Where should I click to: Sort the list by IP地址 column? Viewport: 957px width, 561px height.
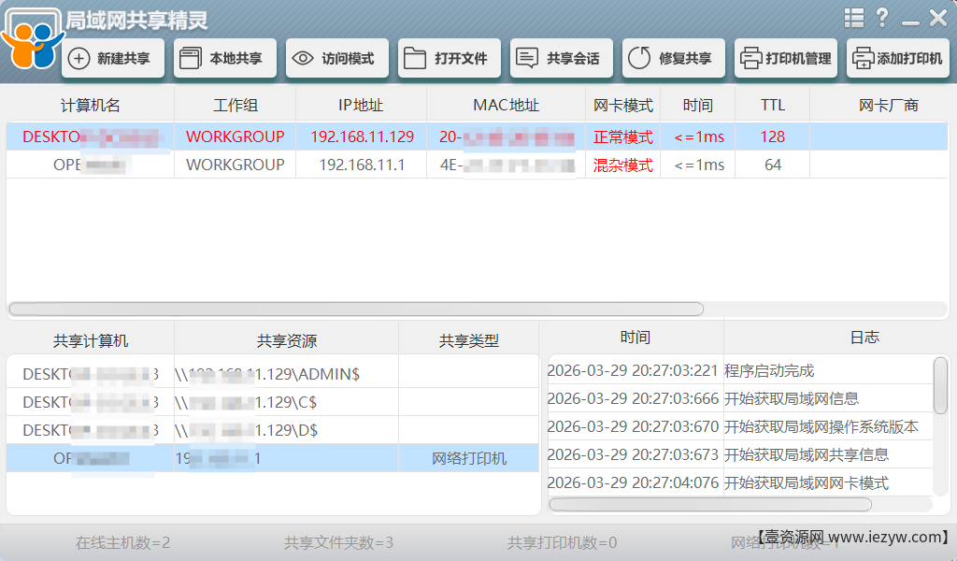361,105
